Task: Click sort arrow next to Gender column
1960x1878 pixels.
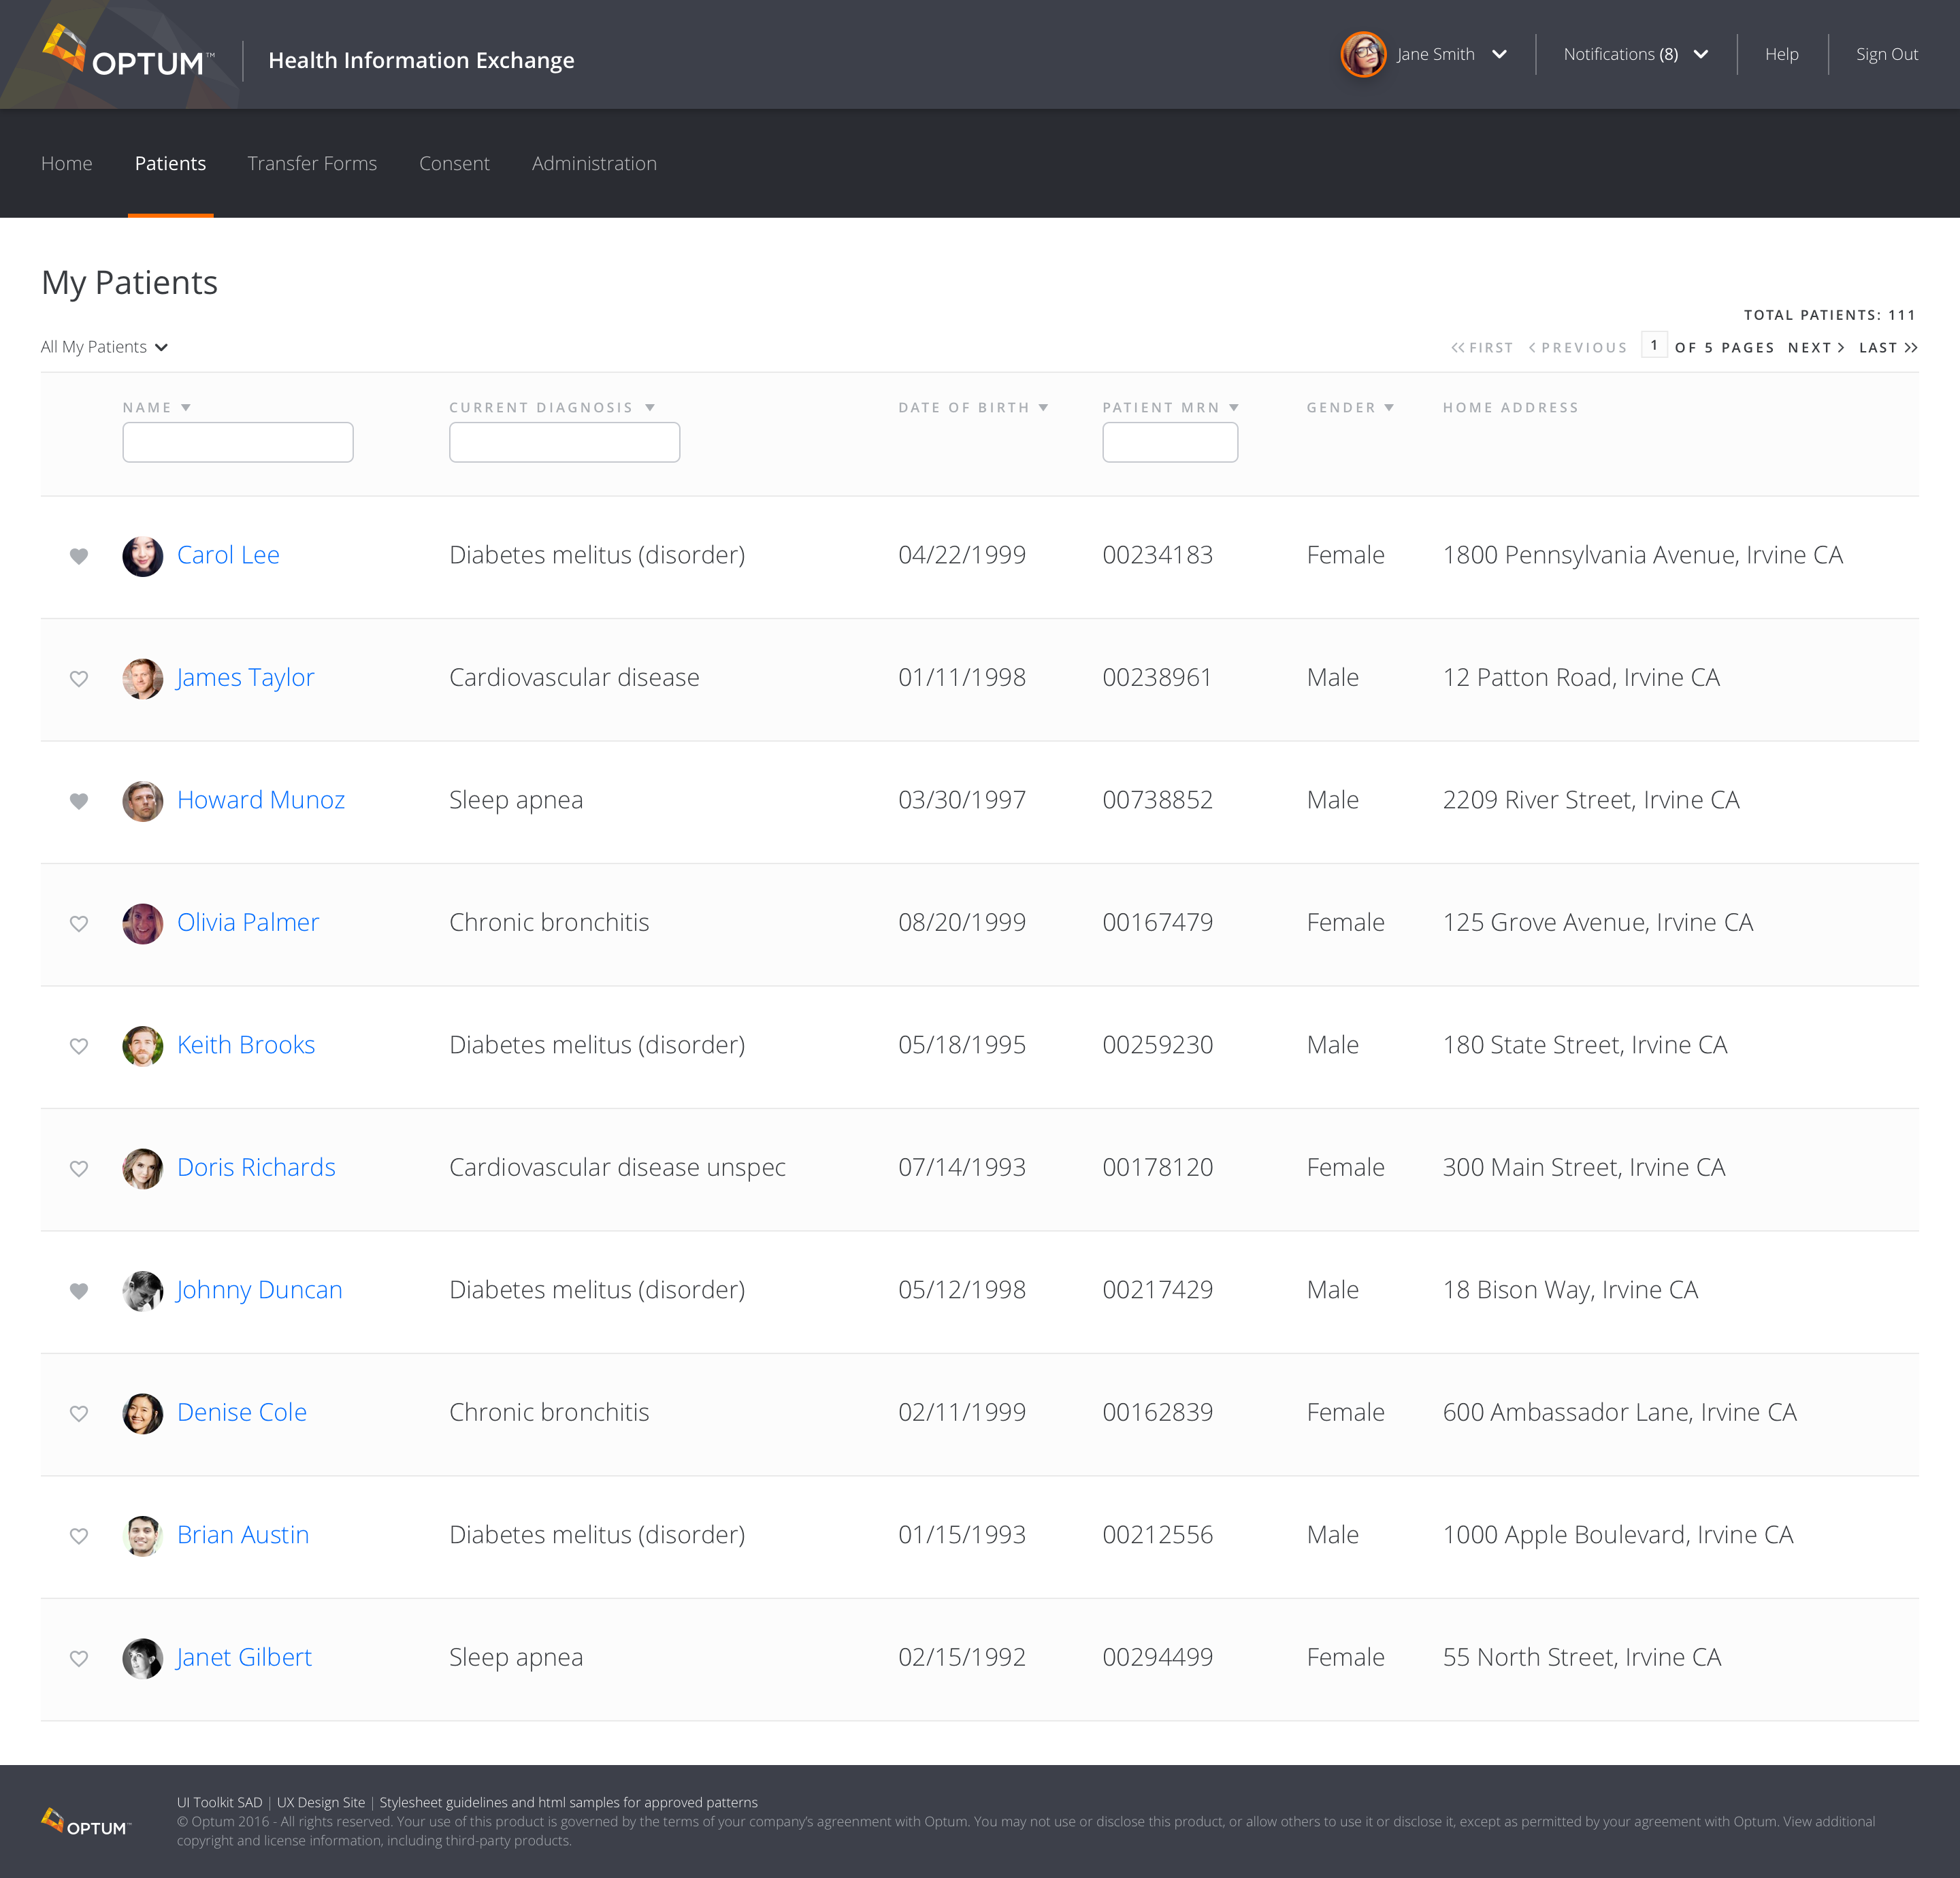Action: (x=1389, y=408)
